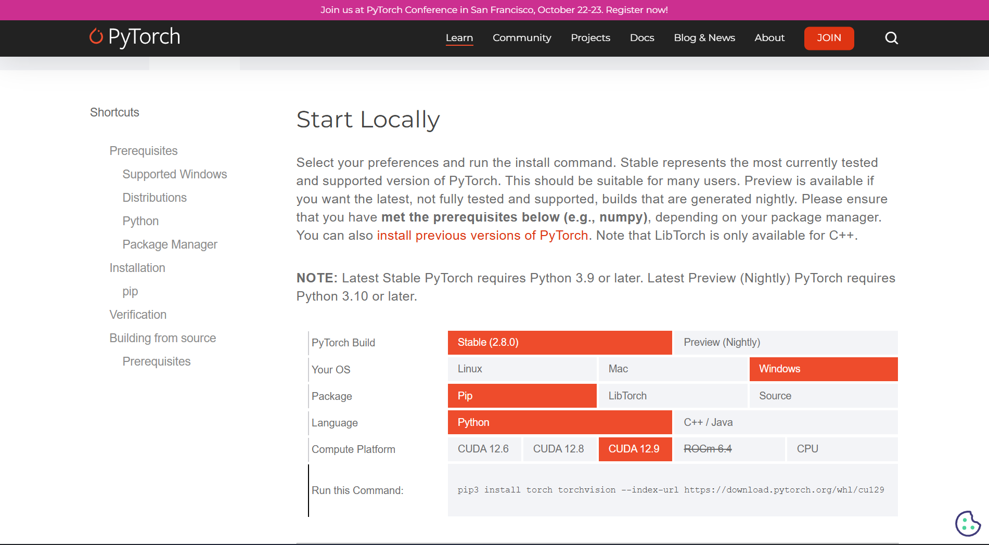Open the Projects menu
The image size is (989, 545).
point(590,38)
